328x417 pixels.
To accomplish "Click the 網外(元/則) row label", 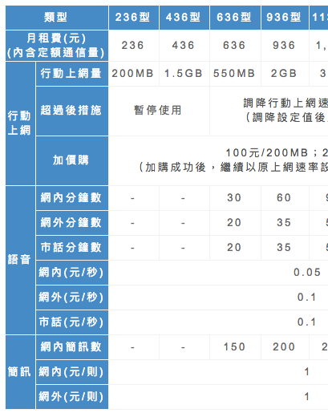I will click(72, 397).
